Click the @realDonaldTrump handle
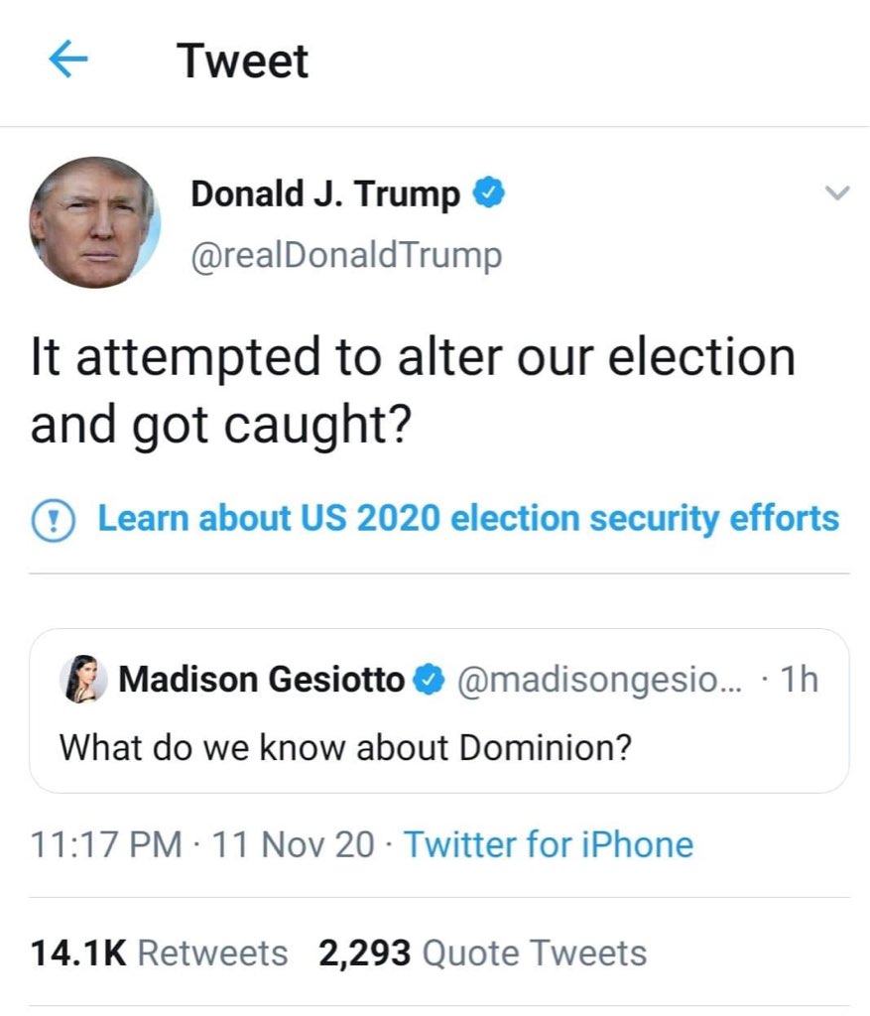This screenshot has height=1016, width=870. pos(345,256)
